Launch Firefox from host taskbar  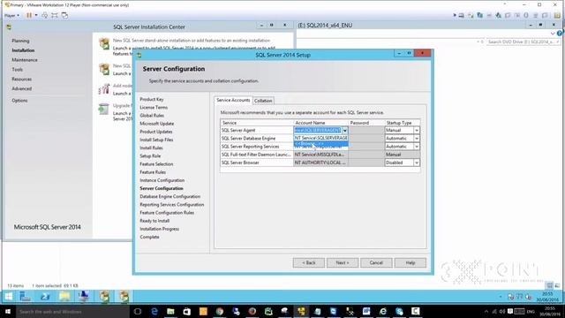(252, 311)
